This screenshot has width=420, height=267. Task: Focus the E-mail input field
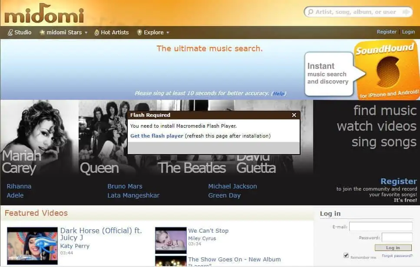(x=380, y=227)
